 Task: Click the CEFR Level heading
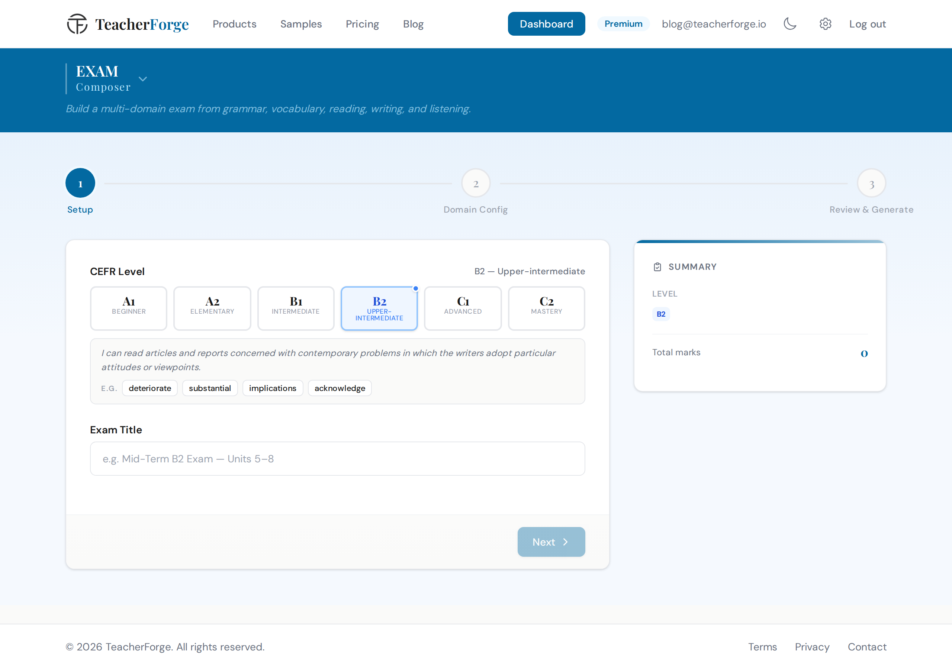click(x=118, y=271)
